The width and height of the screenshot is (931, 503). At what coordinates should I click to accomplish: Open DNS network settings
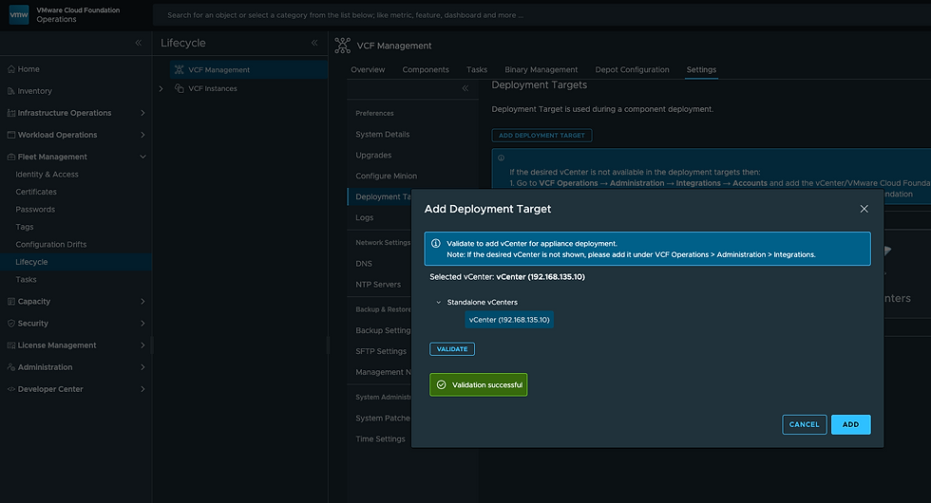[364, 264]
